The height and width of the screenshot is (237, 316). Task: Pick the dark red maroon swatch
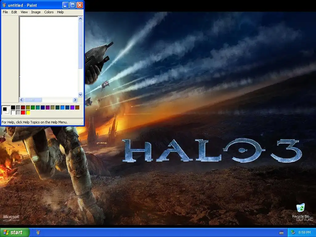(x=23, y=108)
